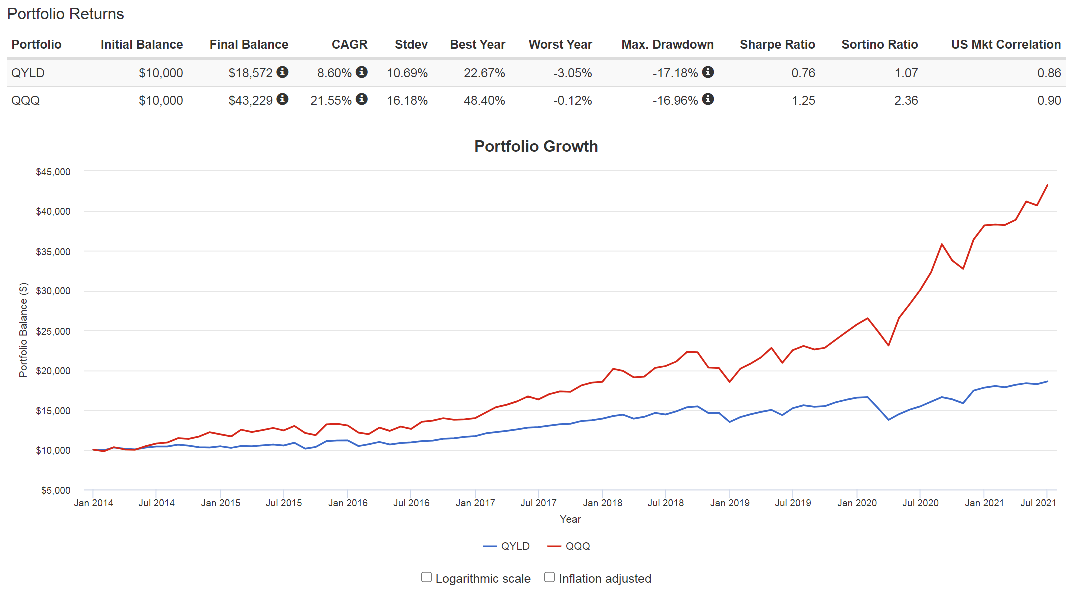Click the Jan 2020 x-axis label
The image size is (1071, 591).
pyautogui.click(x=857, y=503)
